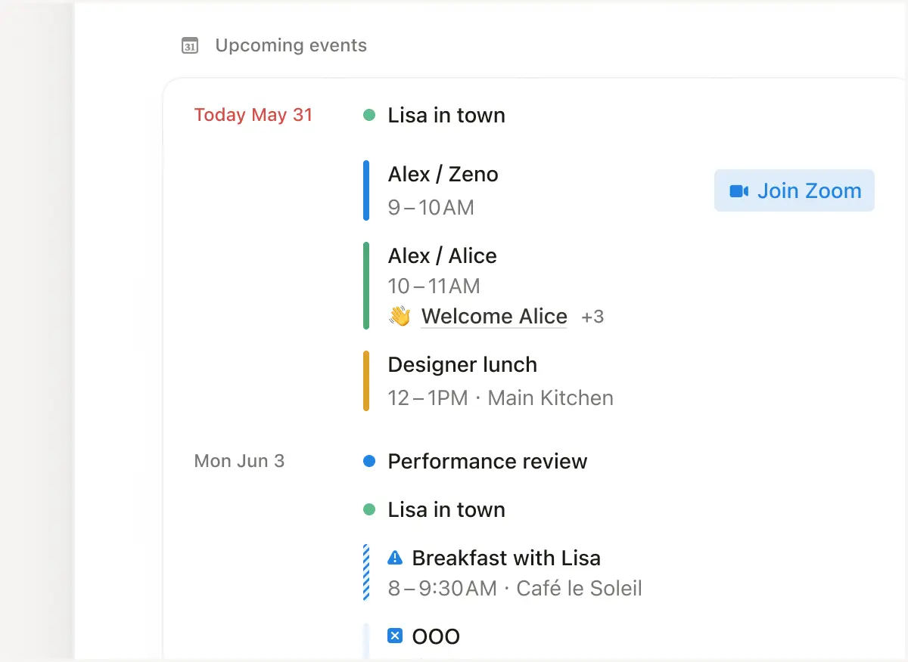Click the warning icon on Breakfast with Lisa
Image resolution: width=908 pixels, height=662 pixels.
coord(394,557)
